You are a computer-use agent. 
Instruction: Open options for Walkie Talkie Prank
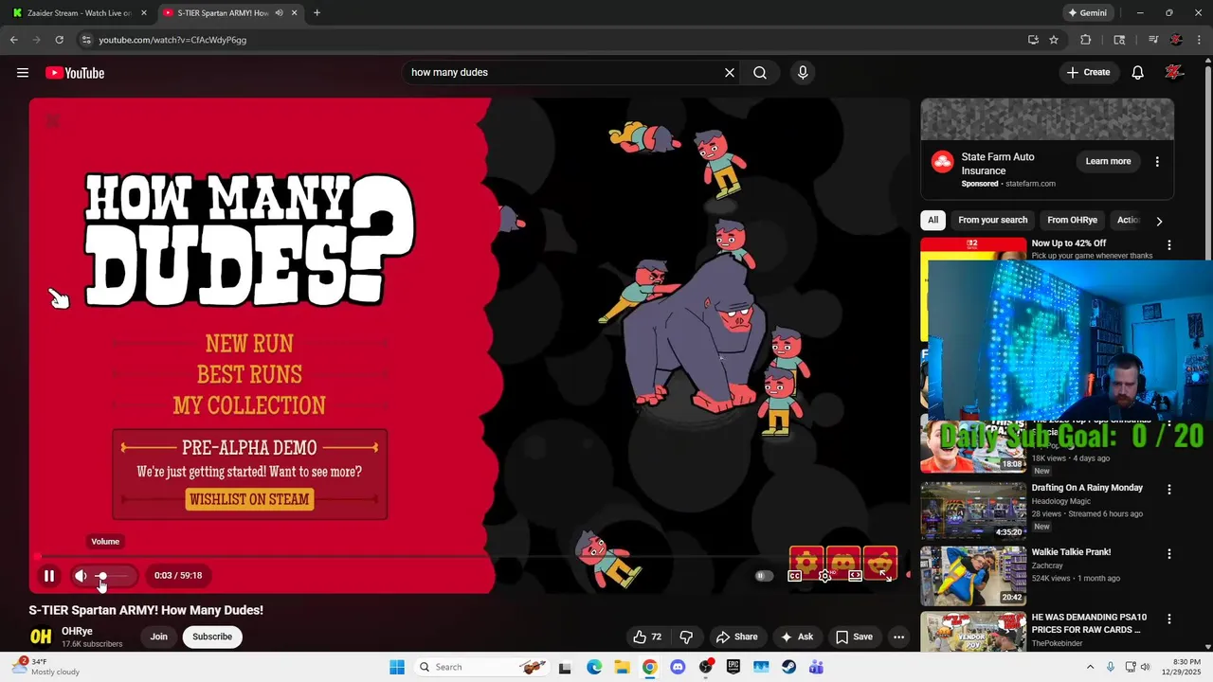click(x=1168, y=554)
